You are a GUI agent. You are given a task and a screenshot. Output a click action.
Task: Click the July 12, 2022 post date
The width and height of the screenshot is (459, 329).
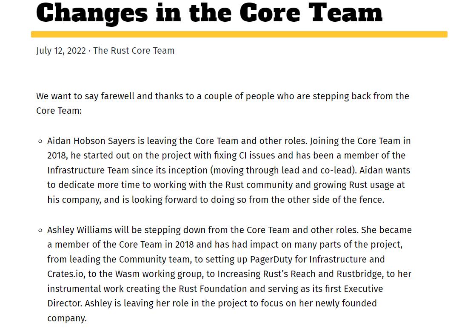[61, 51]
